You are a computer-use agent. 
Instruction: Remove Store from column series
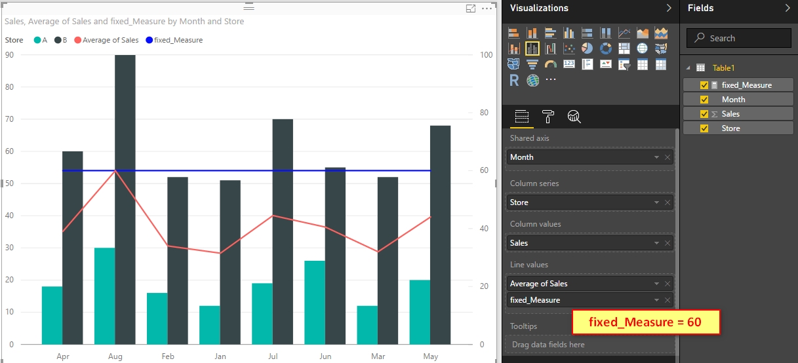coord(668,202)
